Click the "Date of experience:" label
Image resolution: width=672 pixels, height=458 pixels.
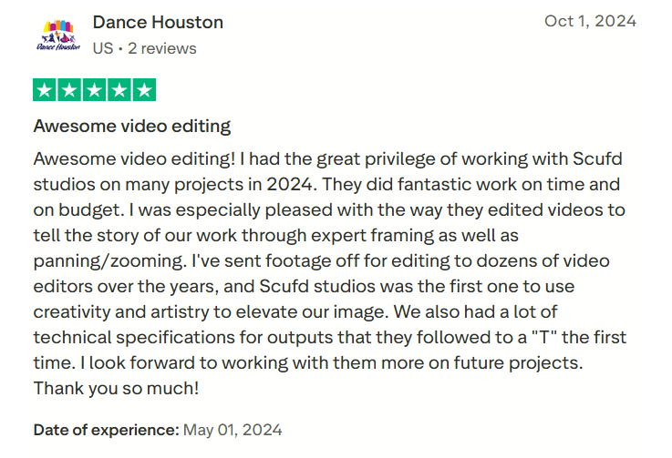click(x=106, y=429)
